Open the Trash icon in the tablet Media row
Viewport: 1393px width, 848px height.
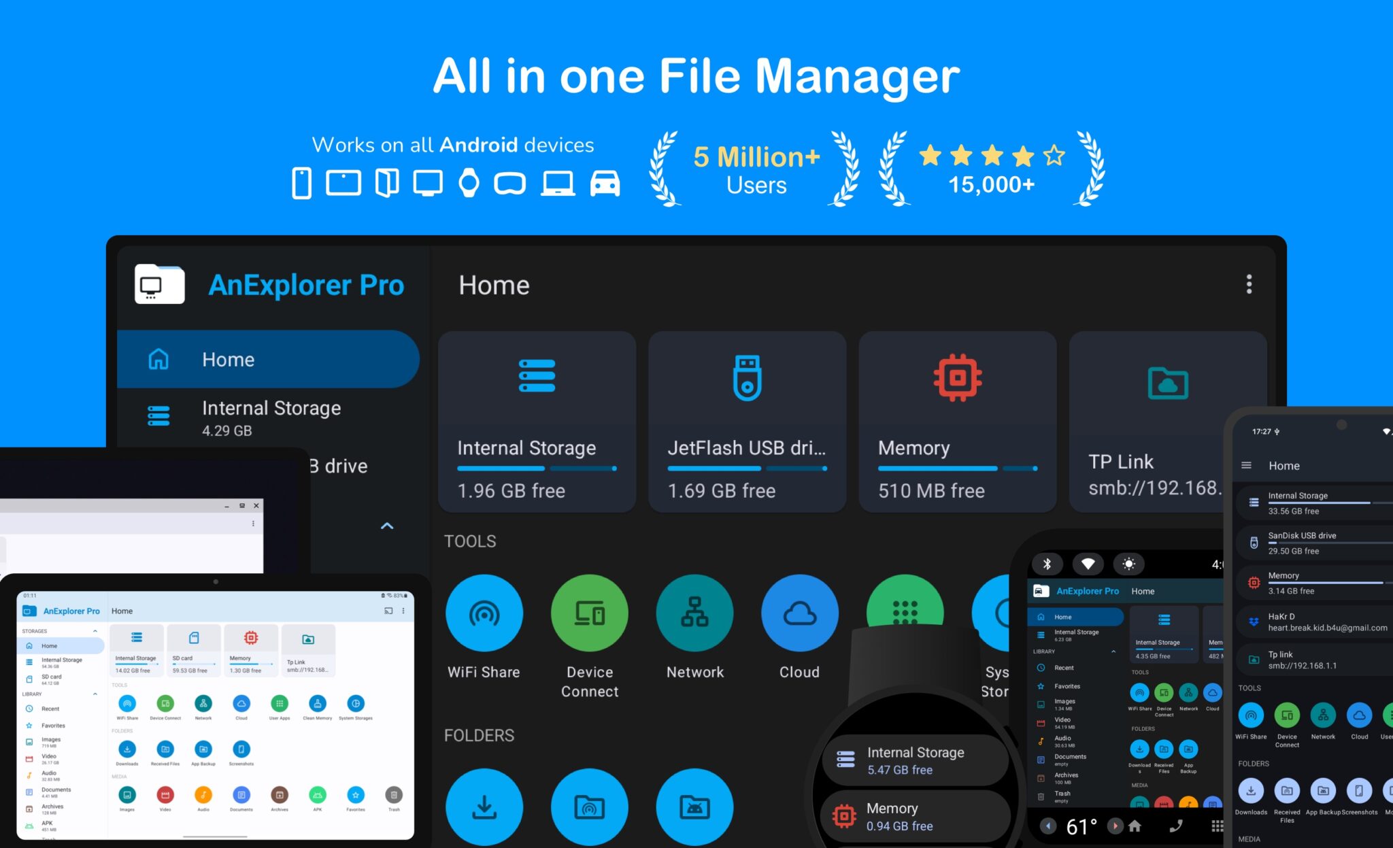tap(394, 795)
